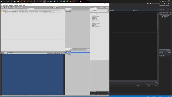Select the Hierarchy tab
Viewport: 172px width, 97px height.
click(68, 9)
